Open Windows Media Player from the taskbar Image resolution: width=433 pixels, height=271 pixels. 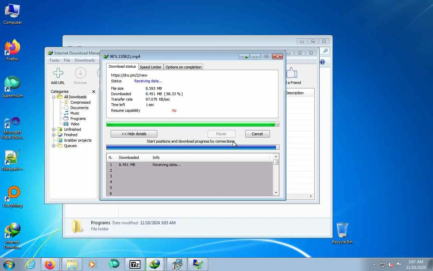click(x=92, y=264)
